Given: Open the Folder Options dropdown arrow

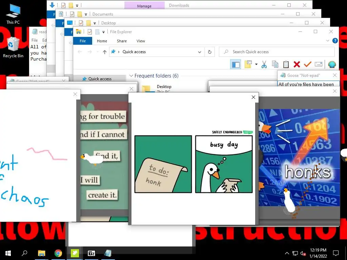Looking at the screenshot, I should point(256,64).
